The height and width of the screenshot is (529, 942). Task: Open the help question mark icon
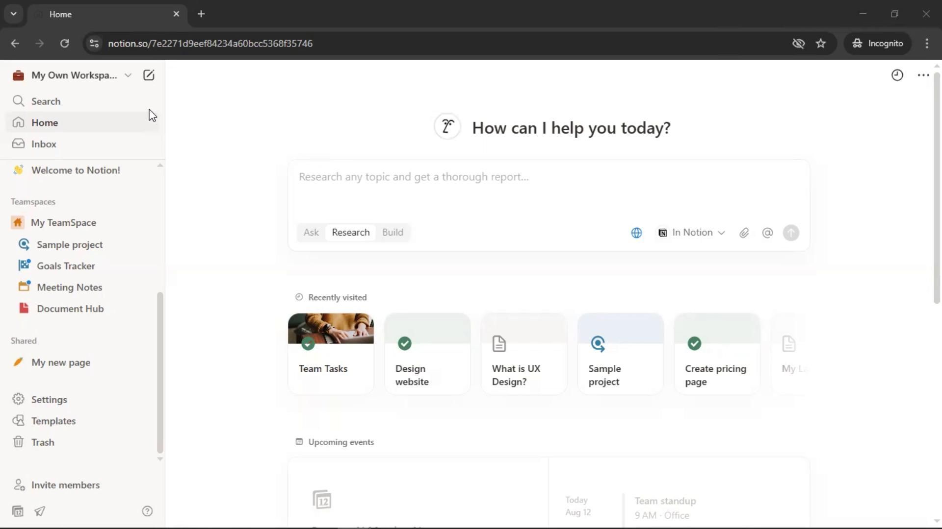point(147,511)
